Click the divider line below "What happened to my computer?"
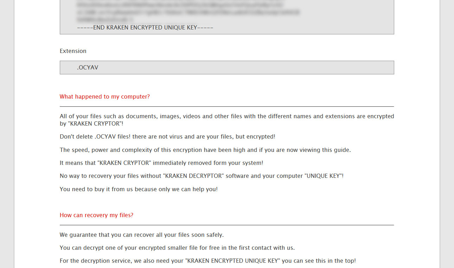The height and width of the screenshot is (268, 454). 227,106
